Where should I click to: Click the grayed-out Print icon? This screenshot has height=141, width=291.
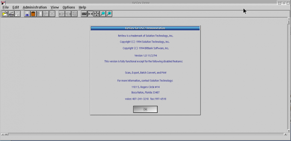(x=17, y=14)
